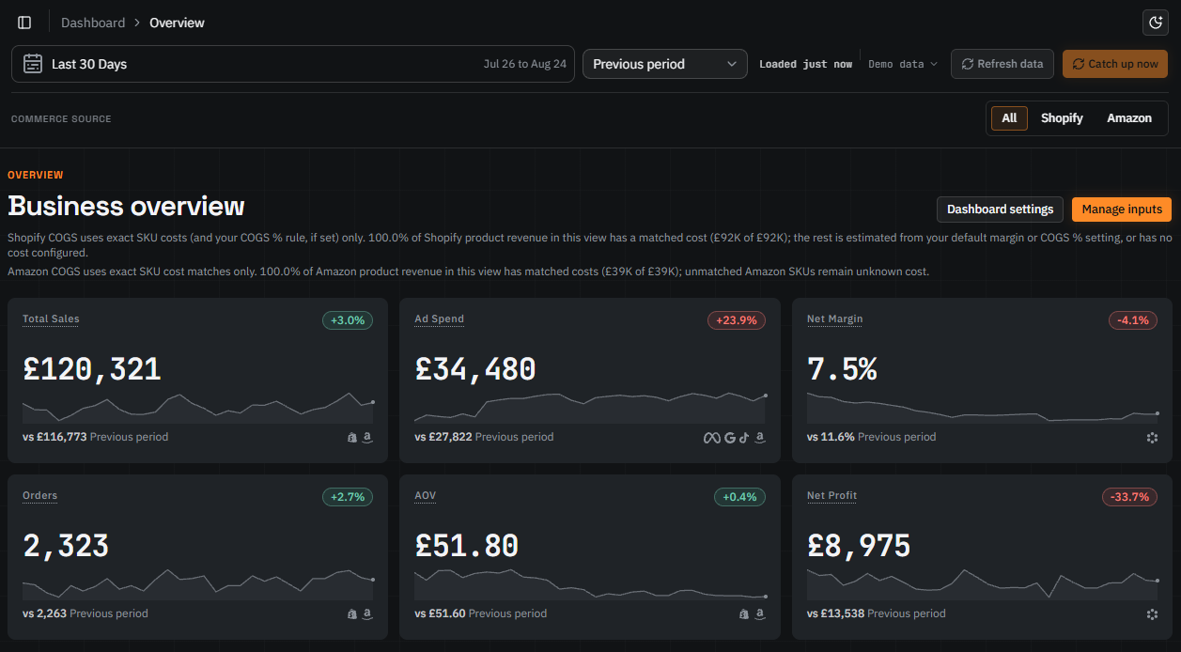Select the All commerce source

[1009, 118]
